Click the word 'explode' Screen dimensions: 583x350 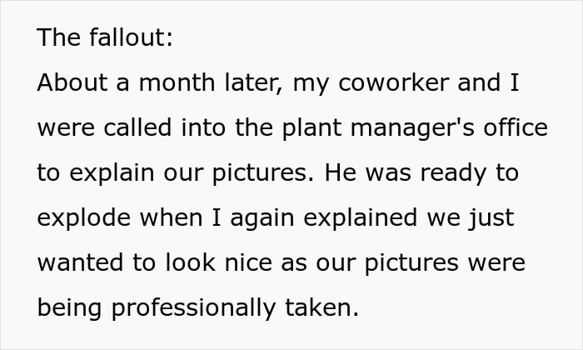pos(83,219)
